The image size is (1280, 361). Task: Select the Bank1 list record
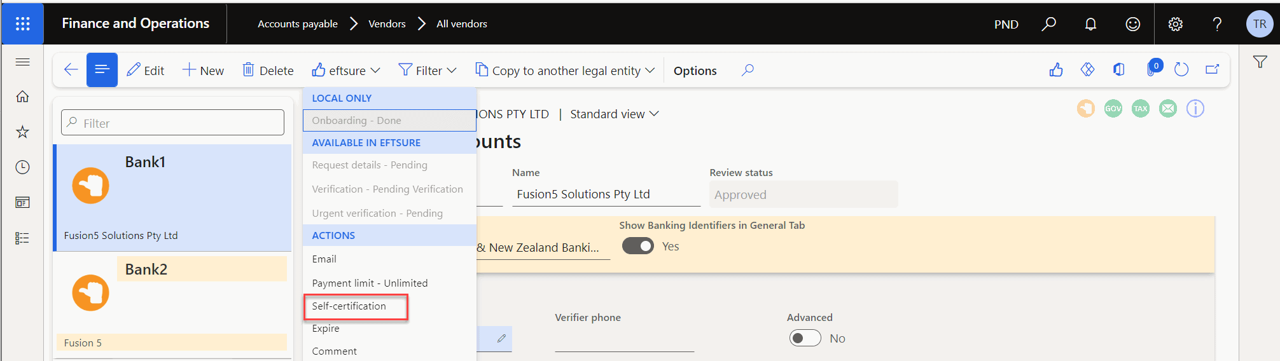coord(172,198)
